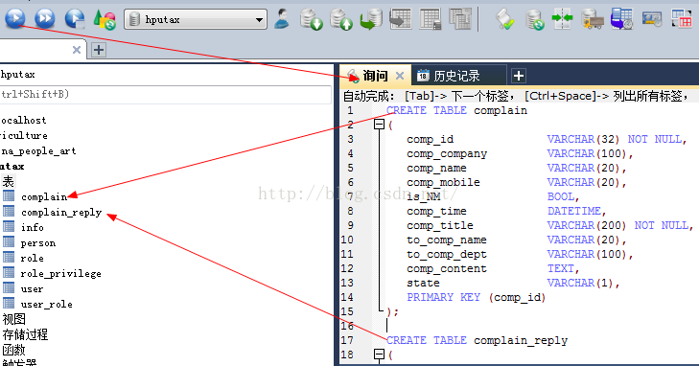The image size is (699, 366).
Task: Click 'comp_company' on line 4
Action: click(x=447, y=154)
